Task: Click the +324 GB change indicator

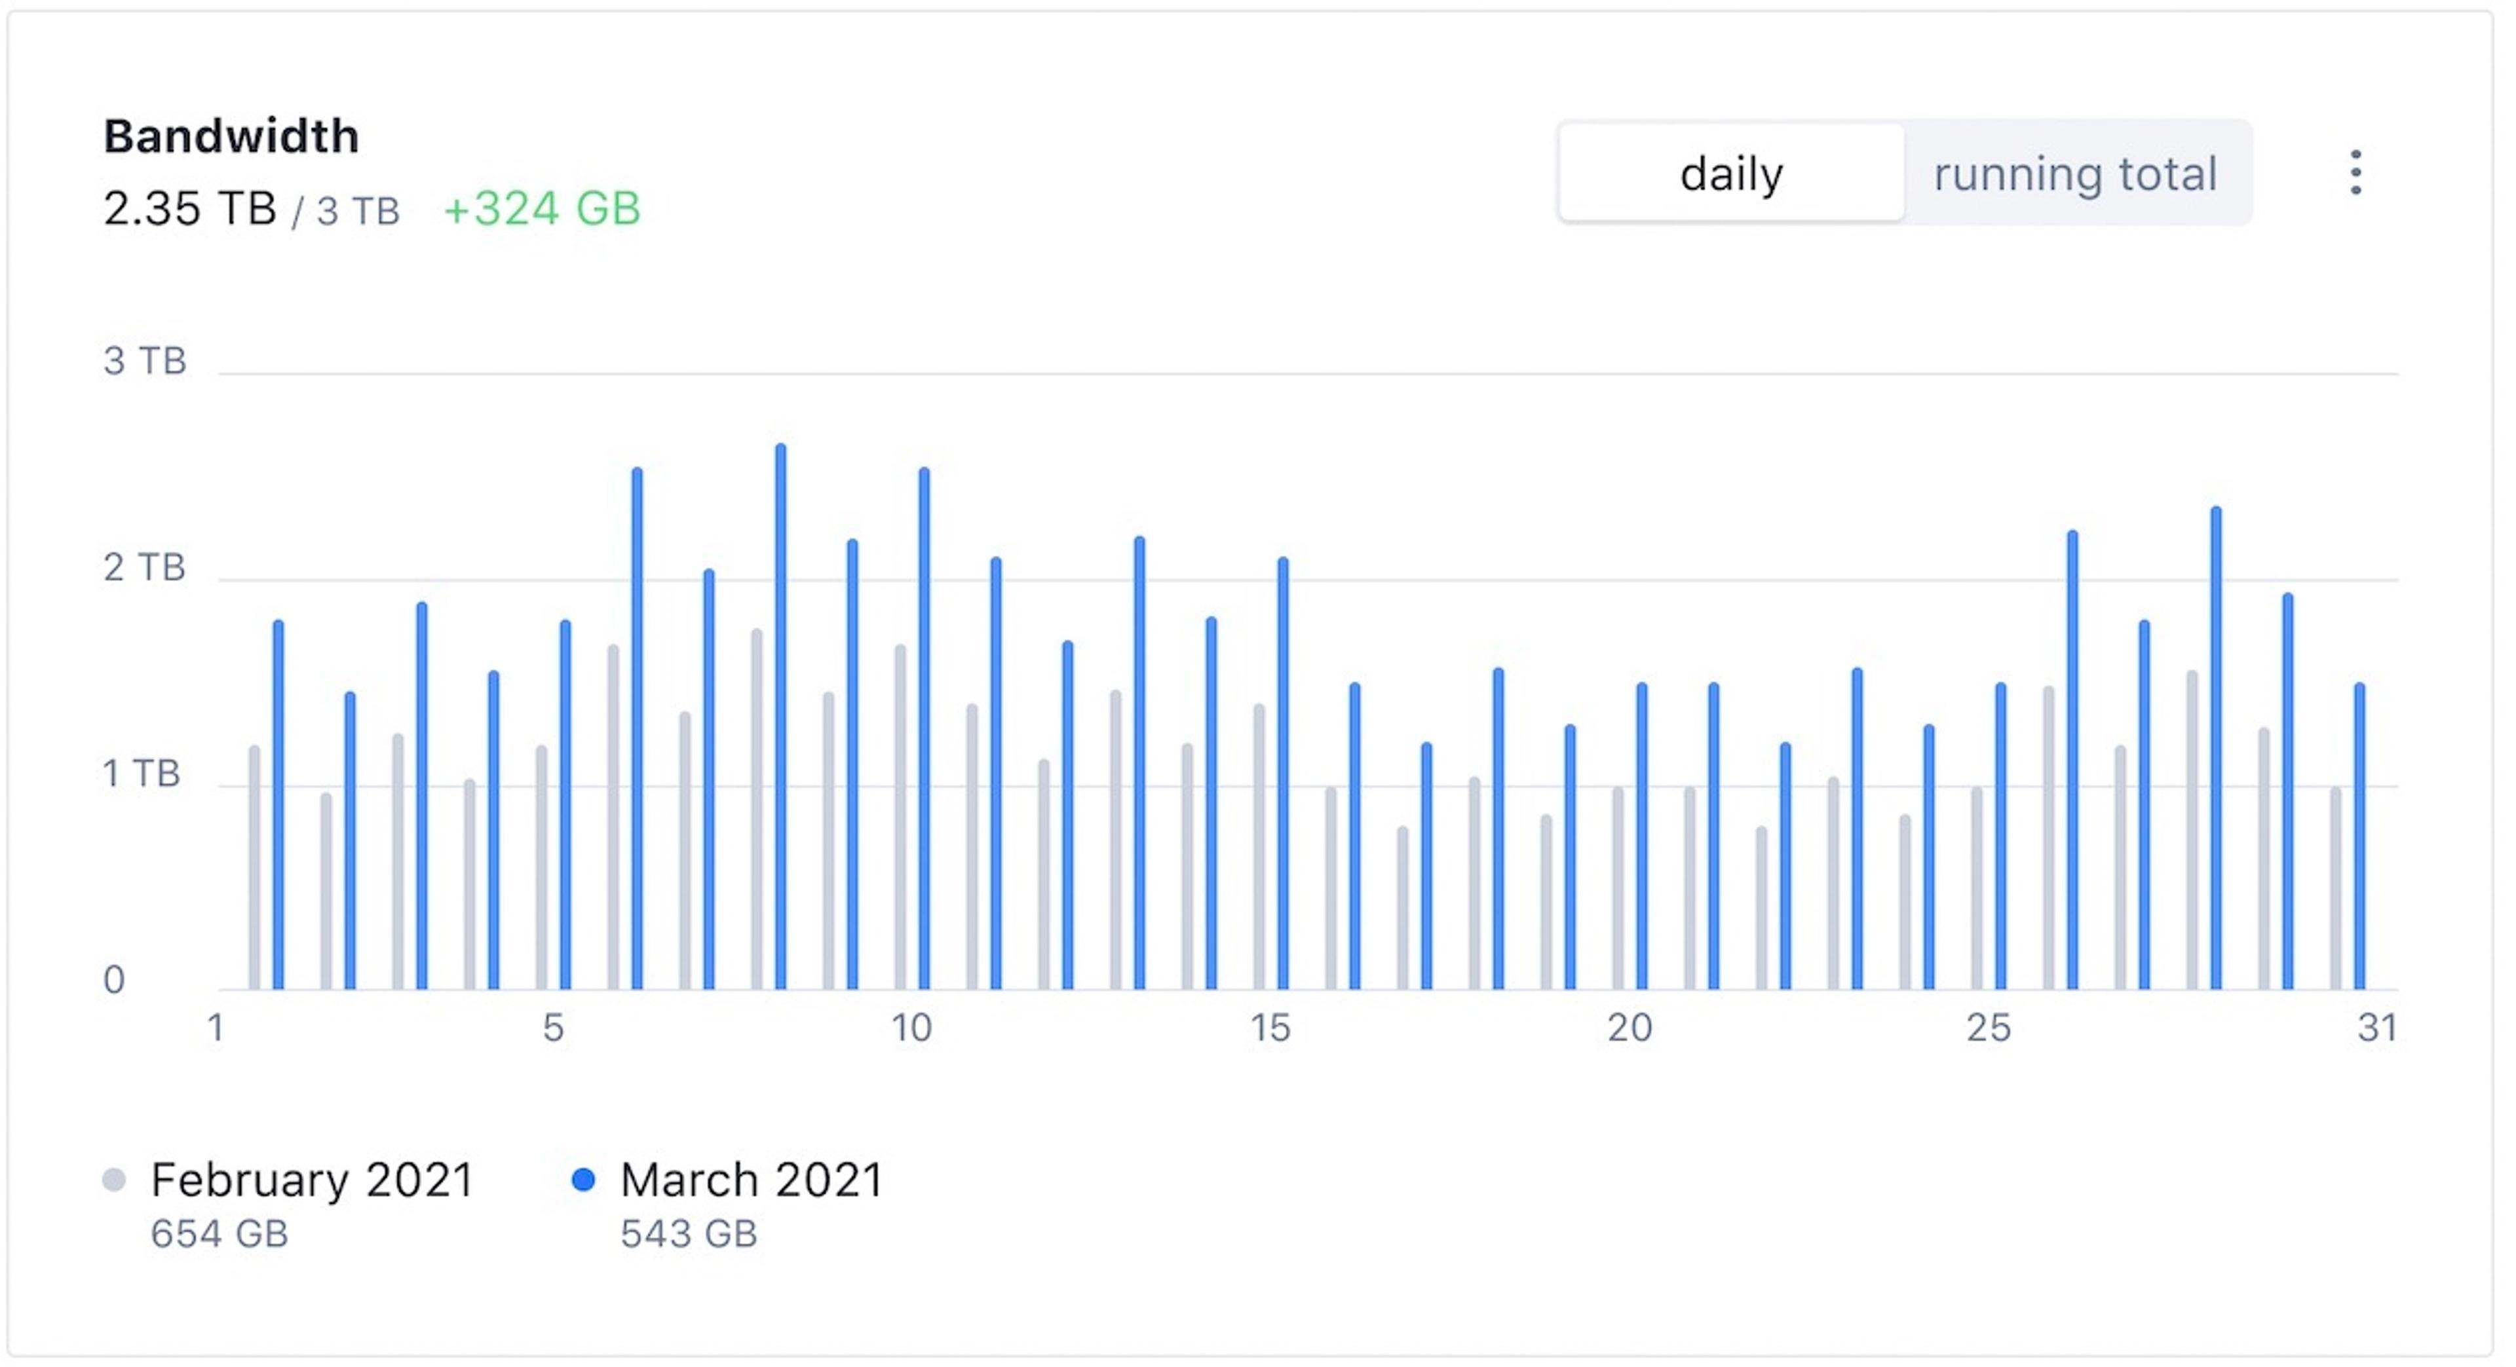Action: pyautogui.click(x=542, y=208)
